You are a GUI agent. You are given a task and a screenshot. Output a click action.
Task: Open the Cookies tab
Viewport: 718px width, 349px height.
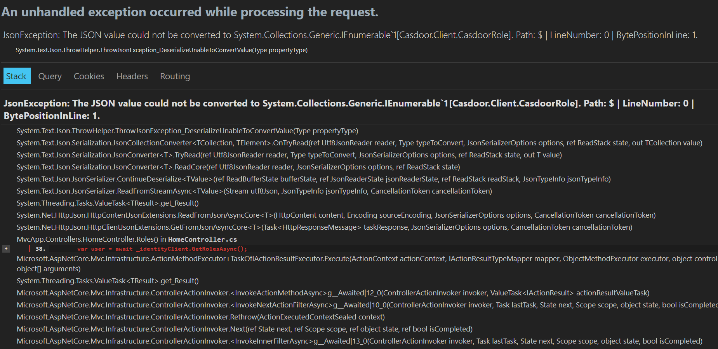(x=89, y=76)
